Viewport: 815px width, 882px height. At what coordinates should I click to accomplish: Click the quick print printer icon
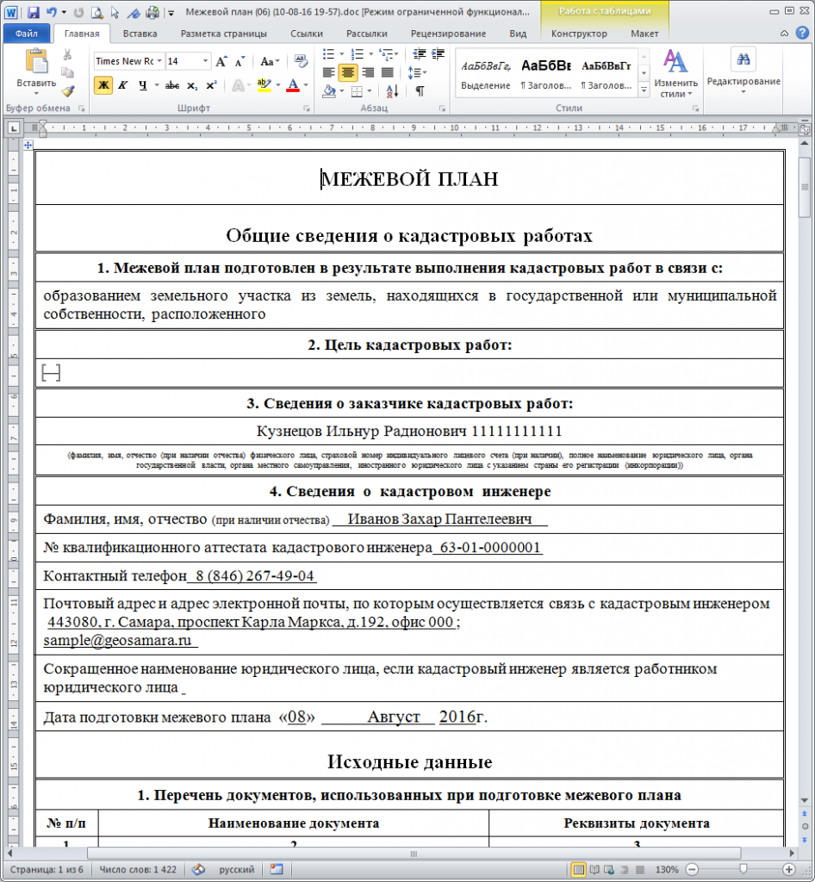click(x=152, y=12)
